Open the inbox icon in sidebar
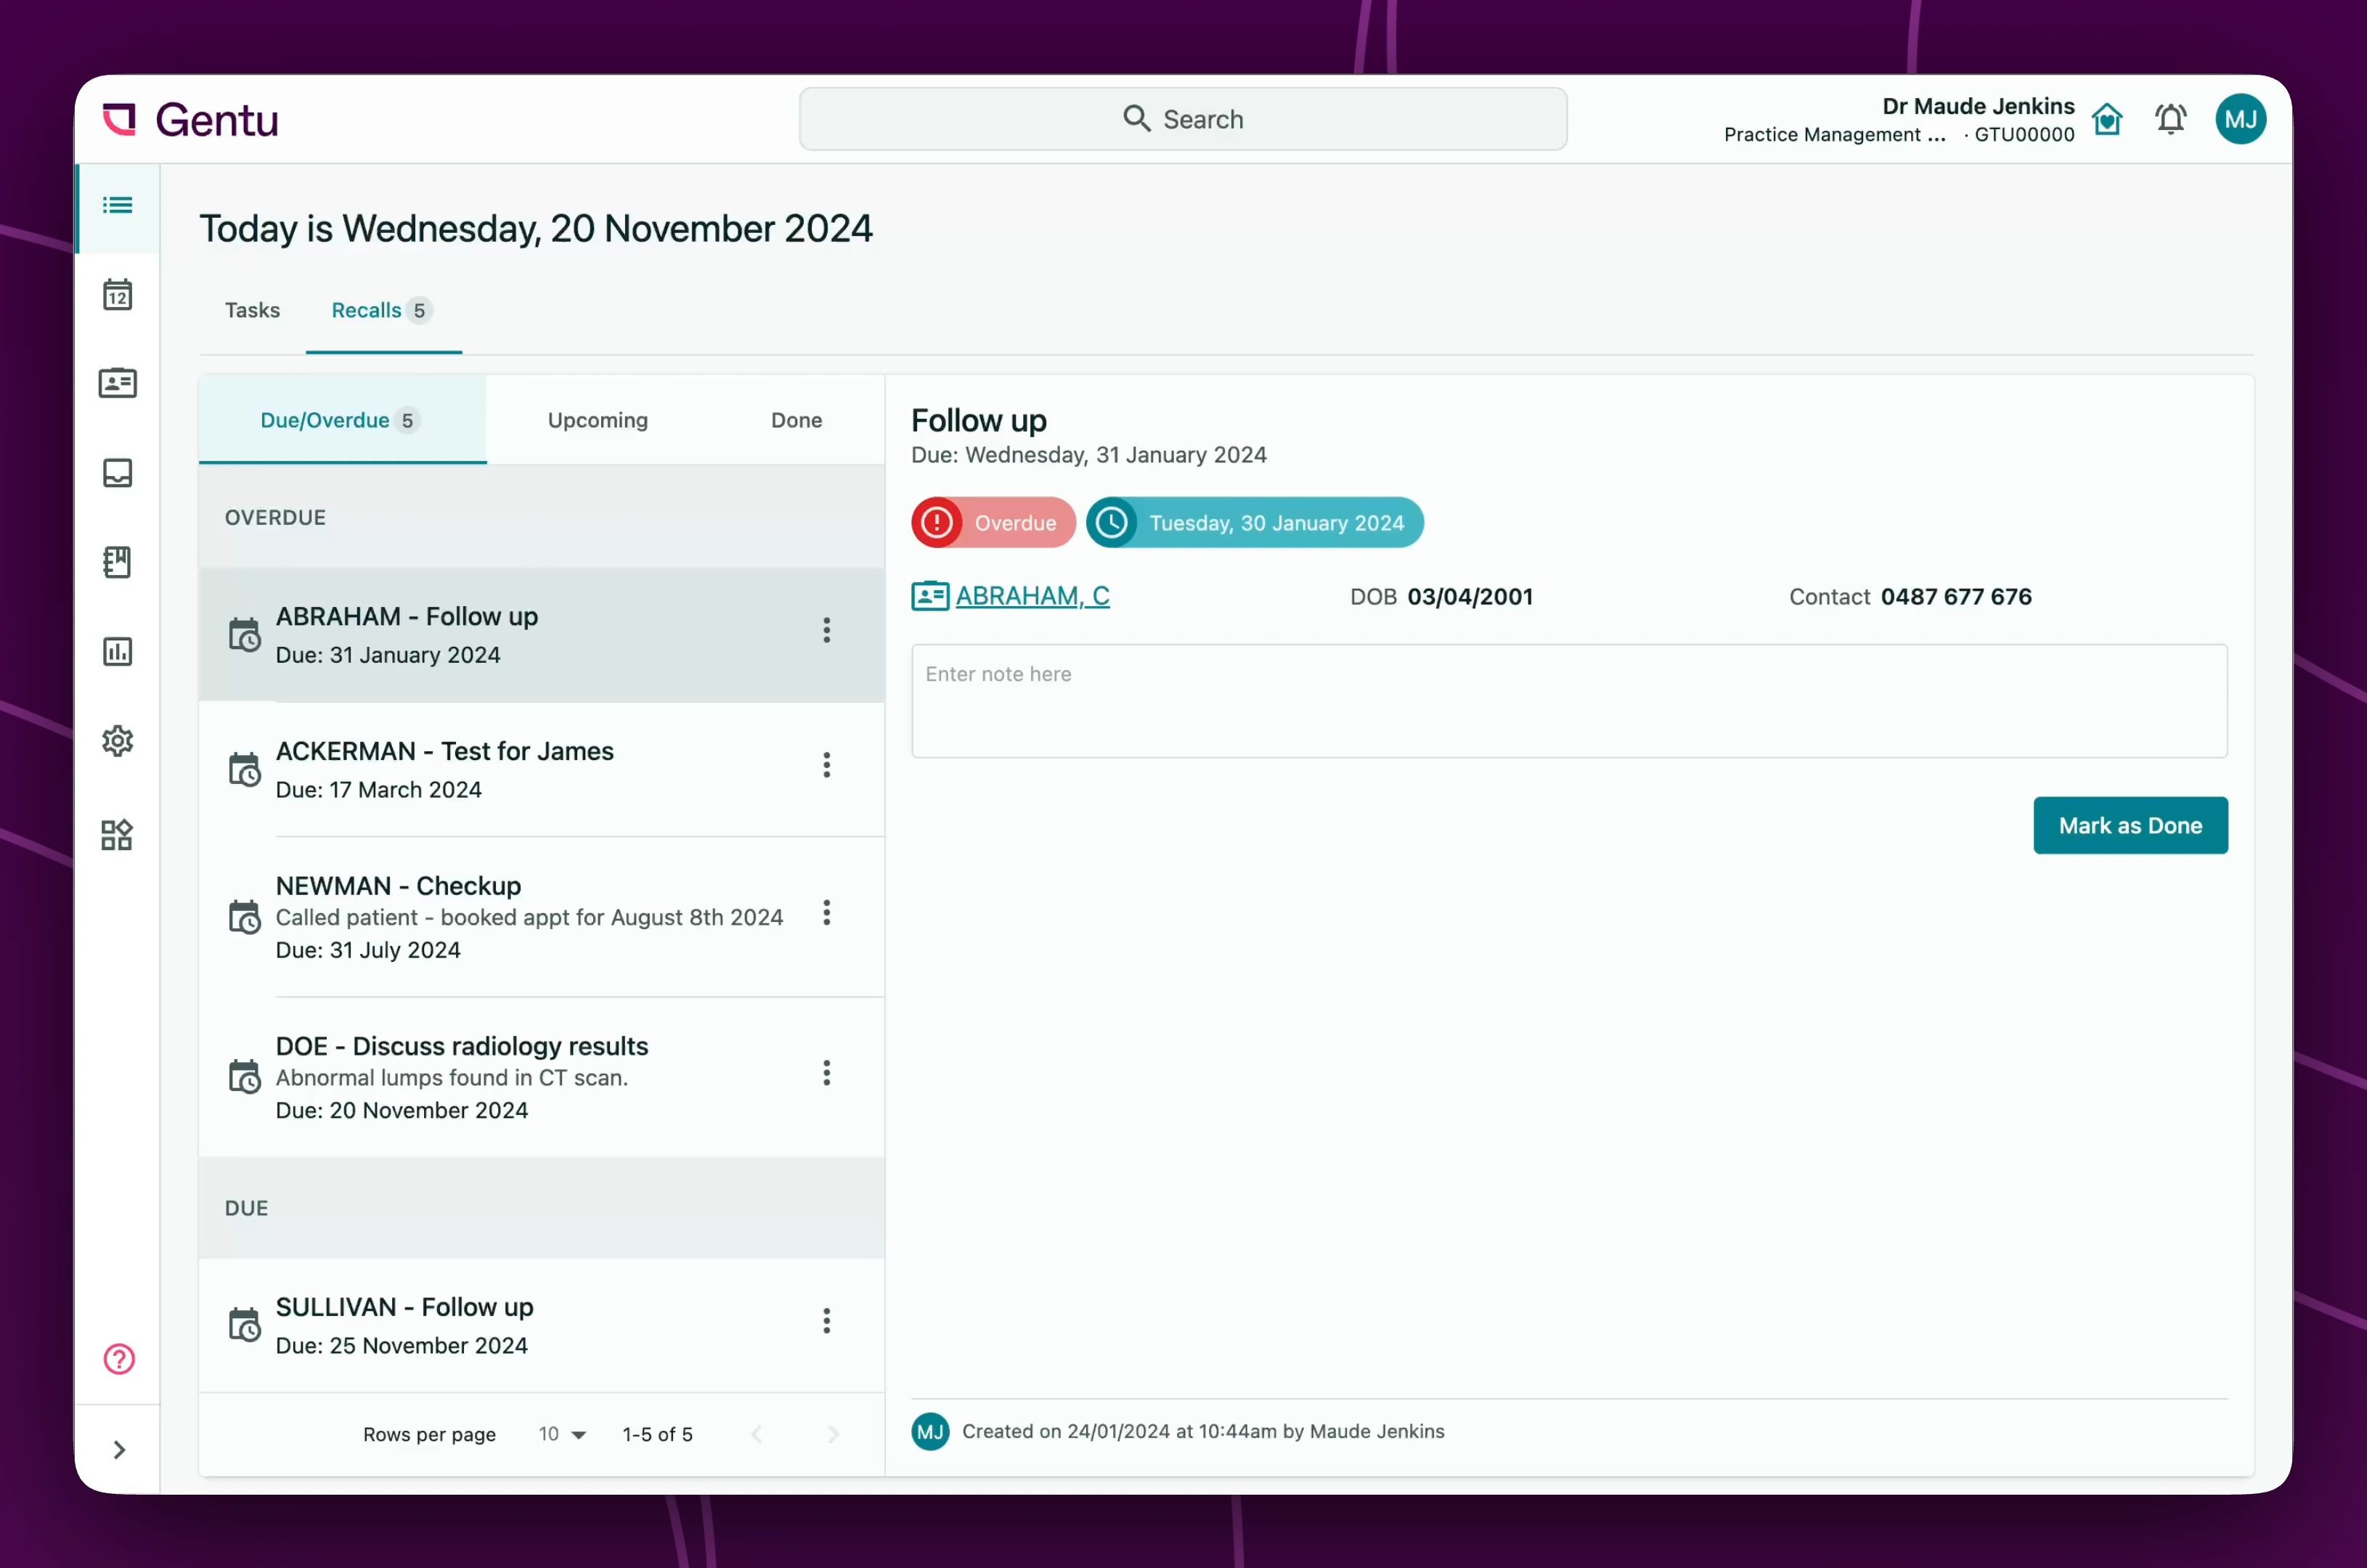Screen dimensions: 2367x1568 (117, 472)
